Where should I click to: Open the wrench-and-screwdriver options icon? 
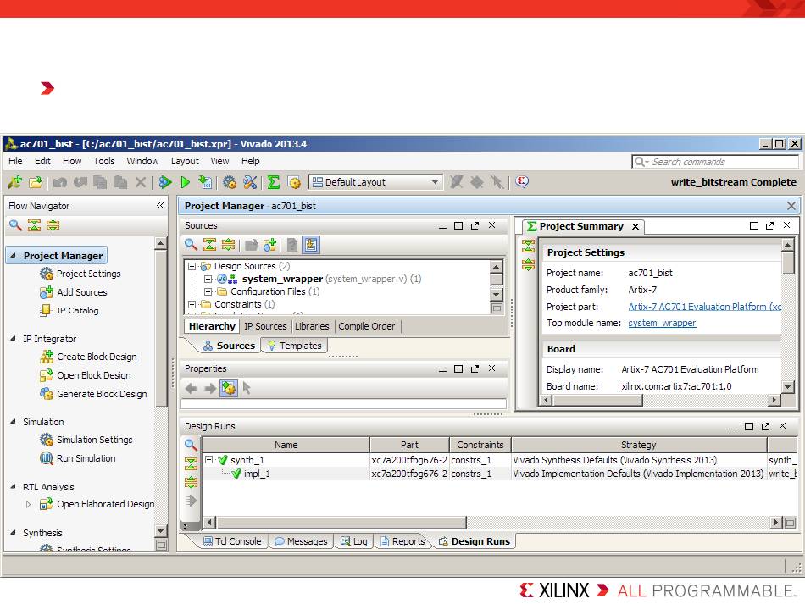[x=250, y=181]
